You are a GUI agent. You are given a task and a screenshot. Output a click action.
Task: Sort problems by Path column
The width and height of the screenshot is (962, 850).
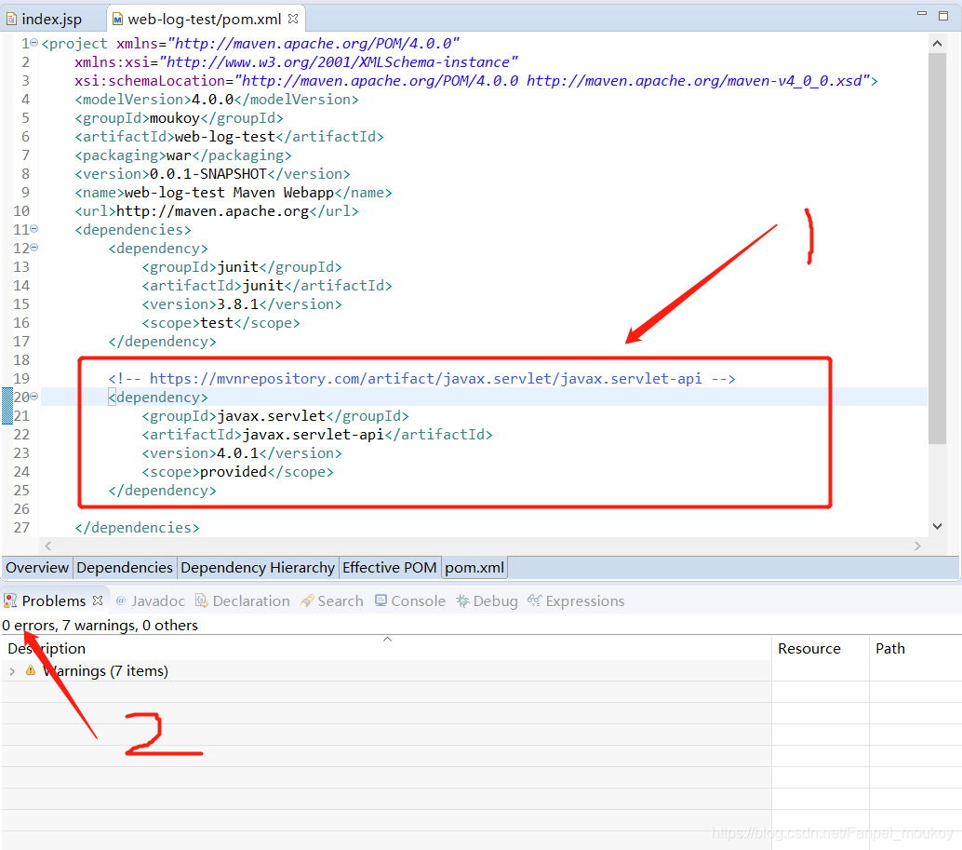click(x=915, y=648)
